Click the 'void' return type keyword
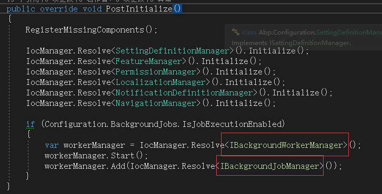 point(92,9)
